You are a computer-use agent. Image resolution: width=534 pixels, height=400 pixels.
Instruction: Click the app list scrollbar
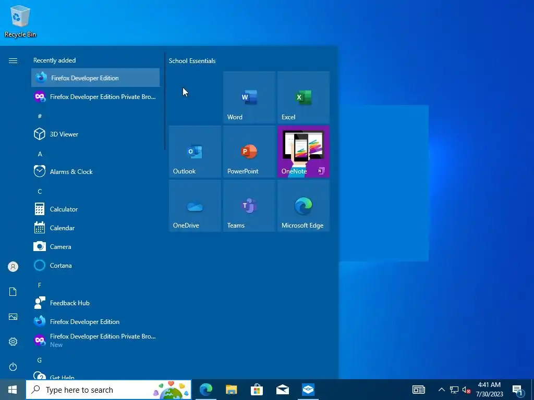165,101
